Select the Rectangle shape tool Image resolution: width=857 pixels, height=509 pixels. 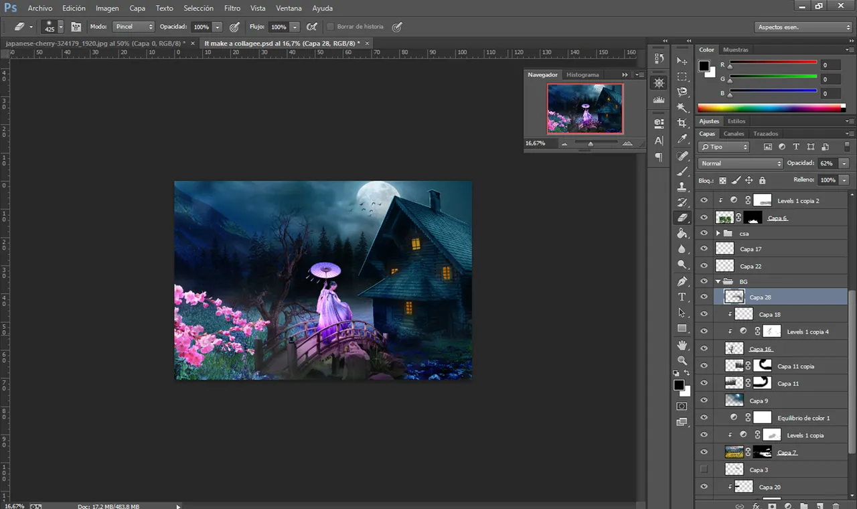point(682,328)
